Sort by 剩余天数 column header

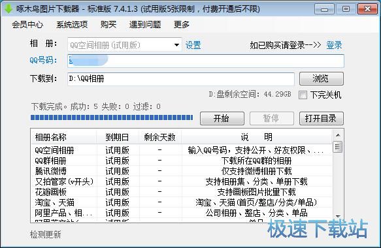160,137
